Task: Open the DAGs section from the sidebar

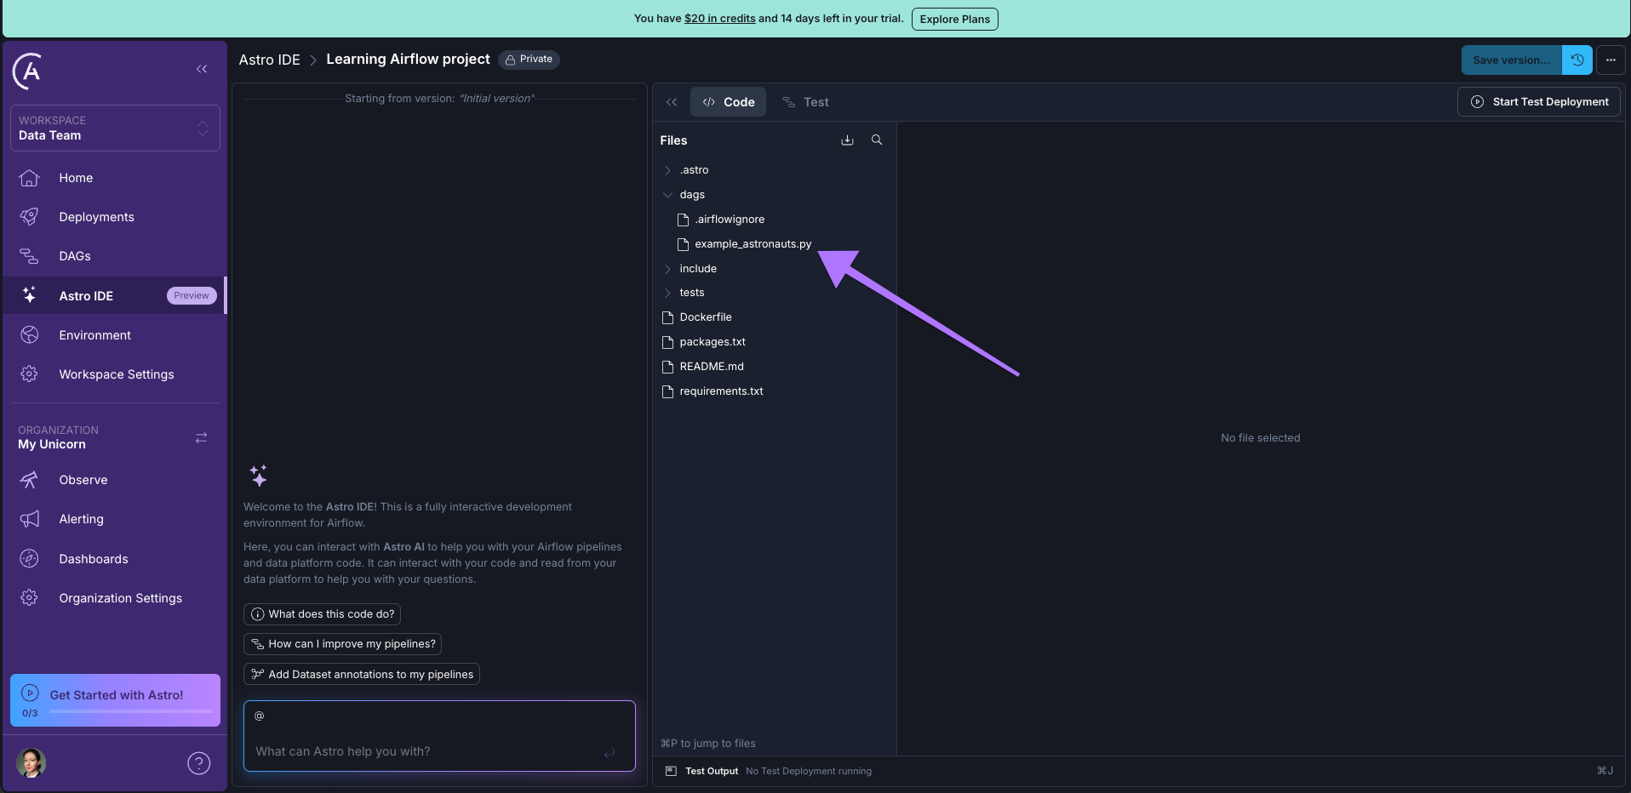Action: pyautogui.click(x=74, y=256)
